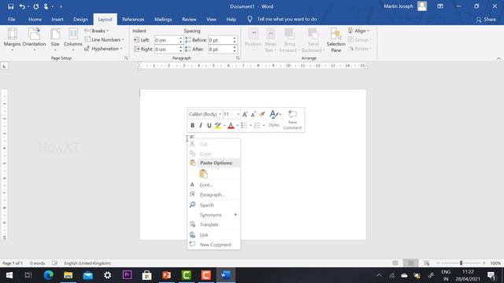Undo the last action

tap(22, 6)
